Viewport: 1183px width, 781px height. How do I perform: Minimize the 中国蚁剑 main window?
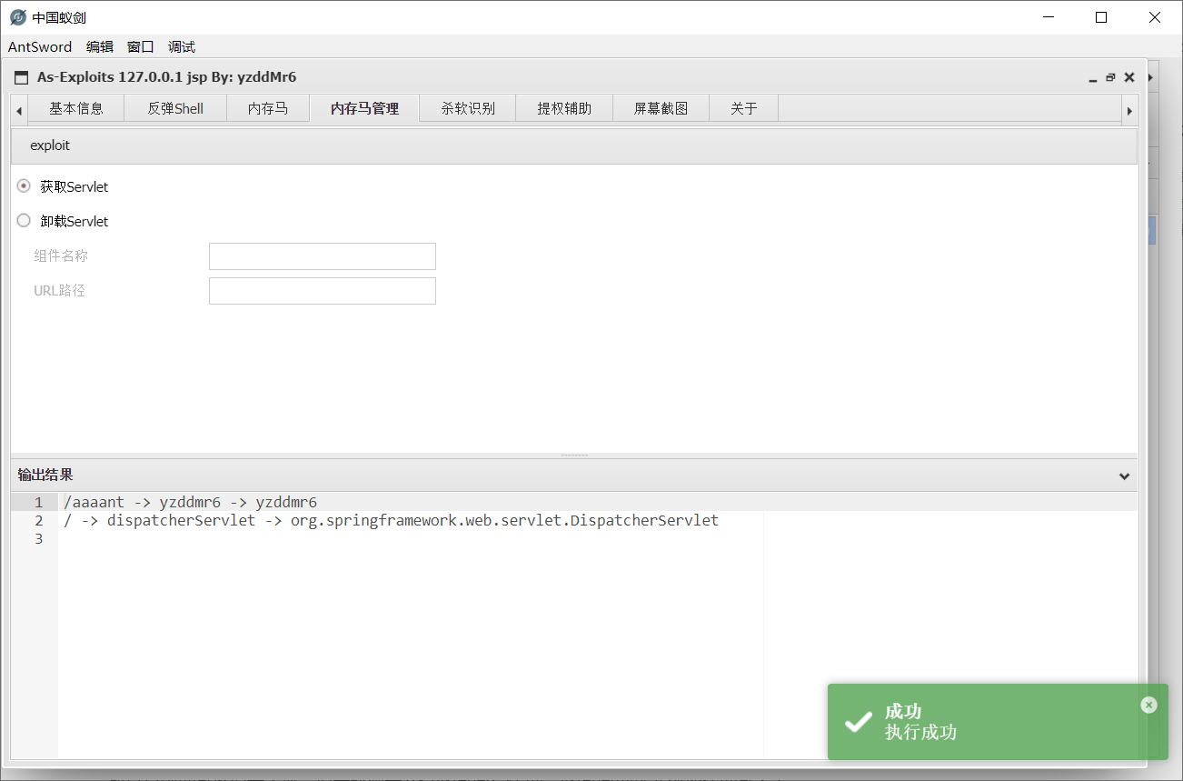click(x=1049, y=17)
